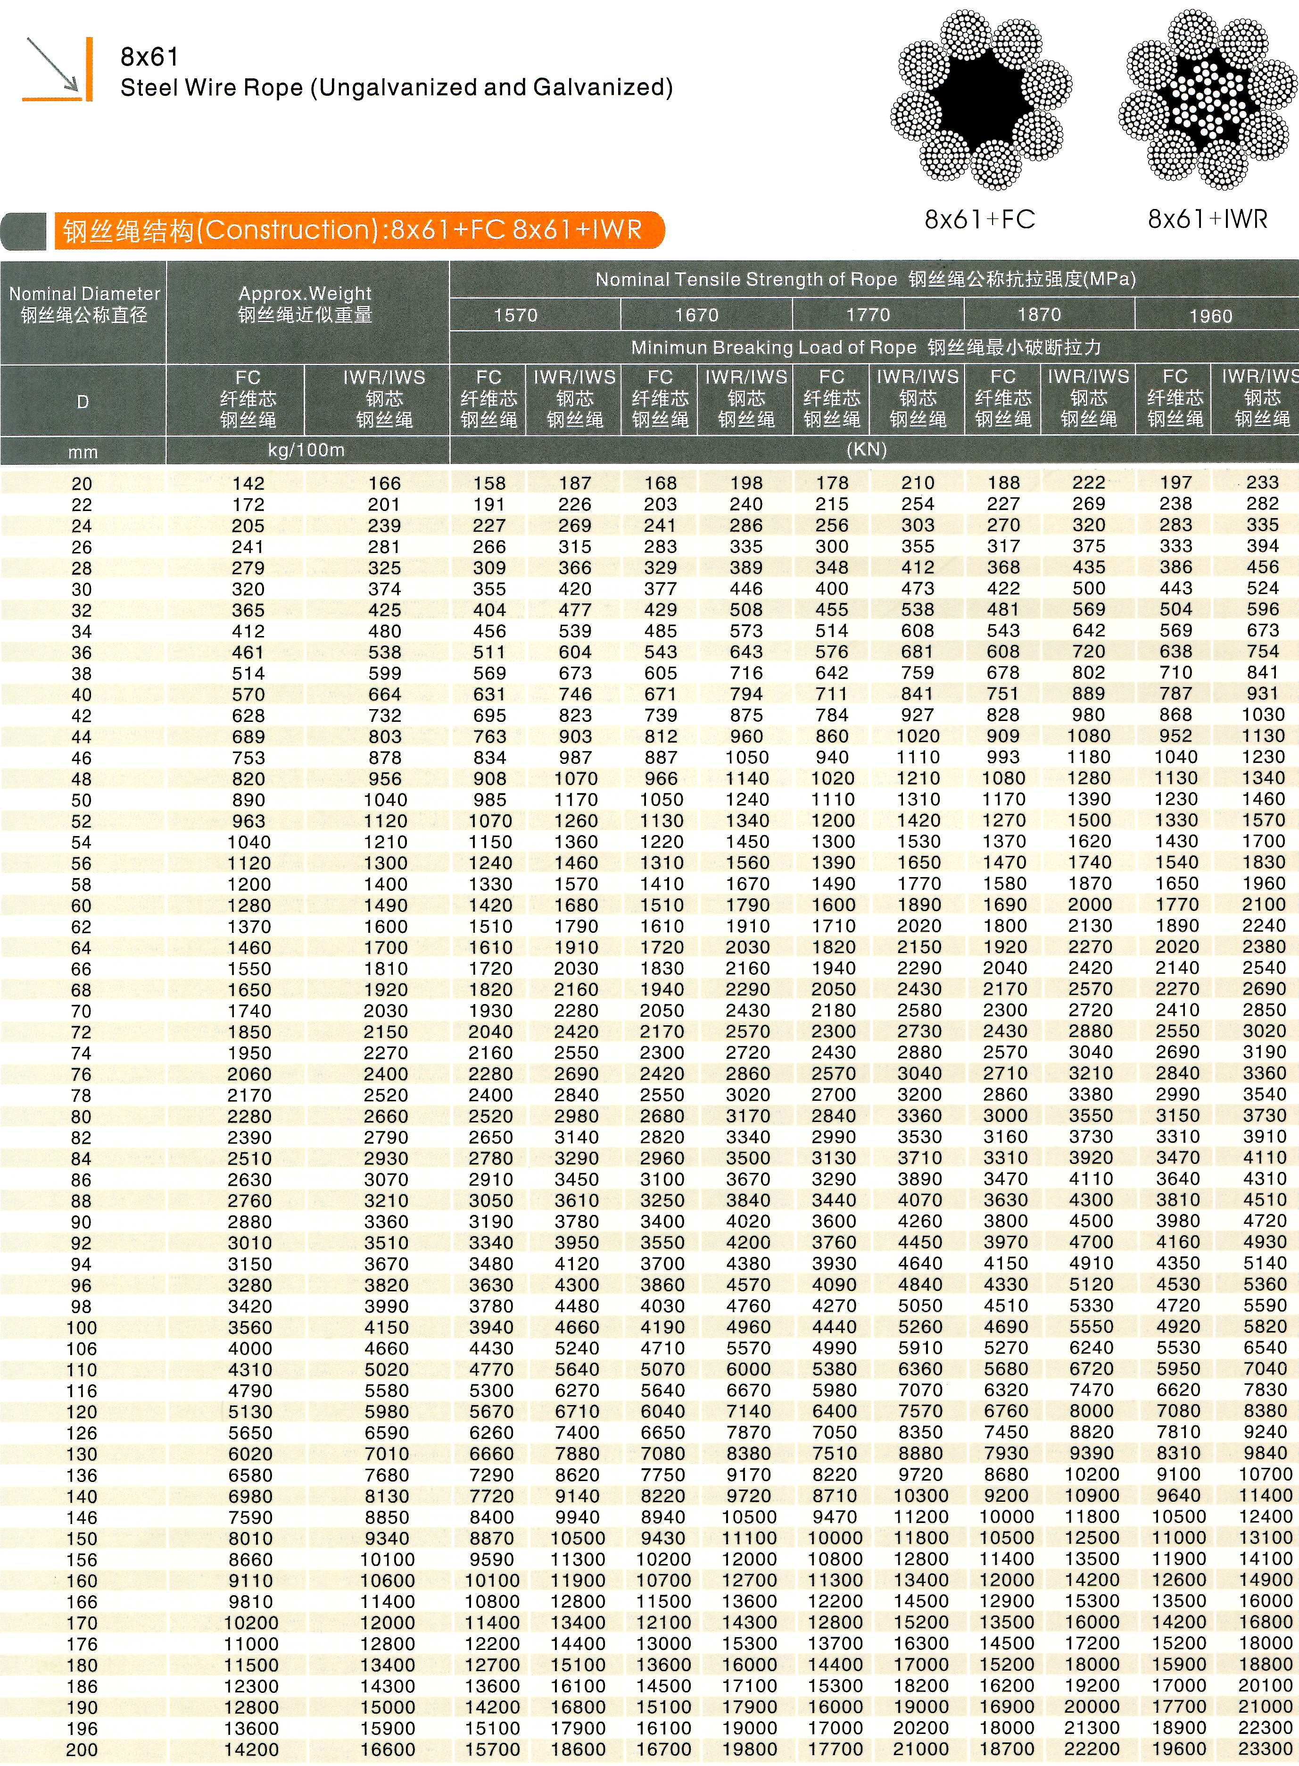Click the diameter value 20 in the first row
The height and width of the screenshot is (1766, 1299).
(x=82, y=484)
